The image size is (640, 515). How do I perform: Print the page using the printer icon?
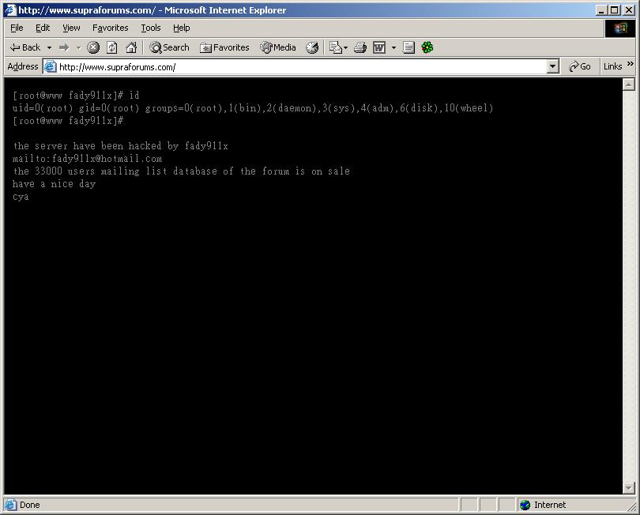[x=360, y=47]
